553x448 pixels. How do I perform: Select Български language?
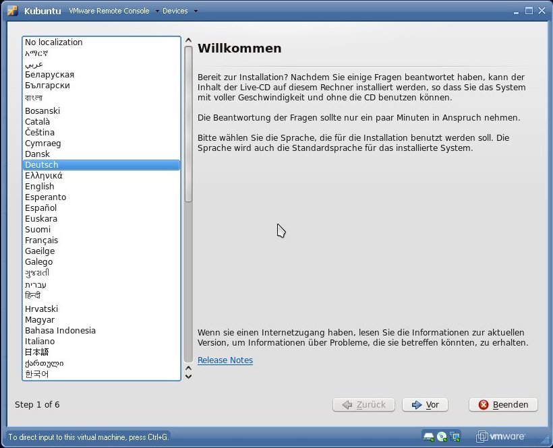pyautogui.click(x=102, y=86)
